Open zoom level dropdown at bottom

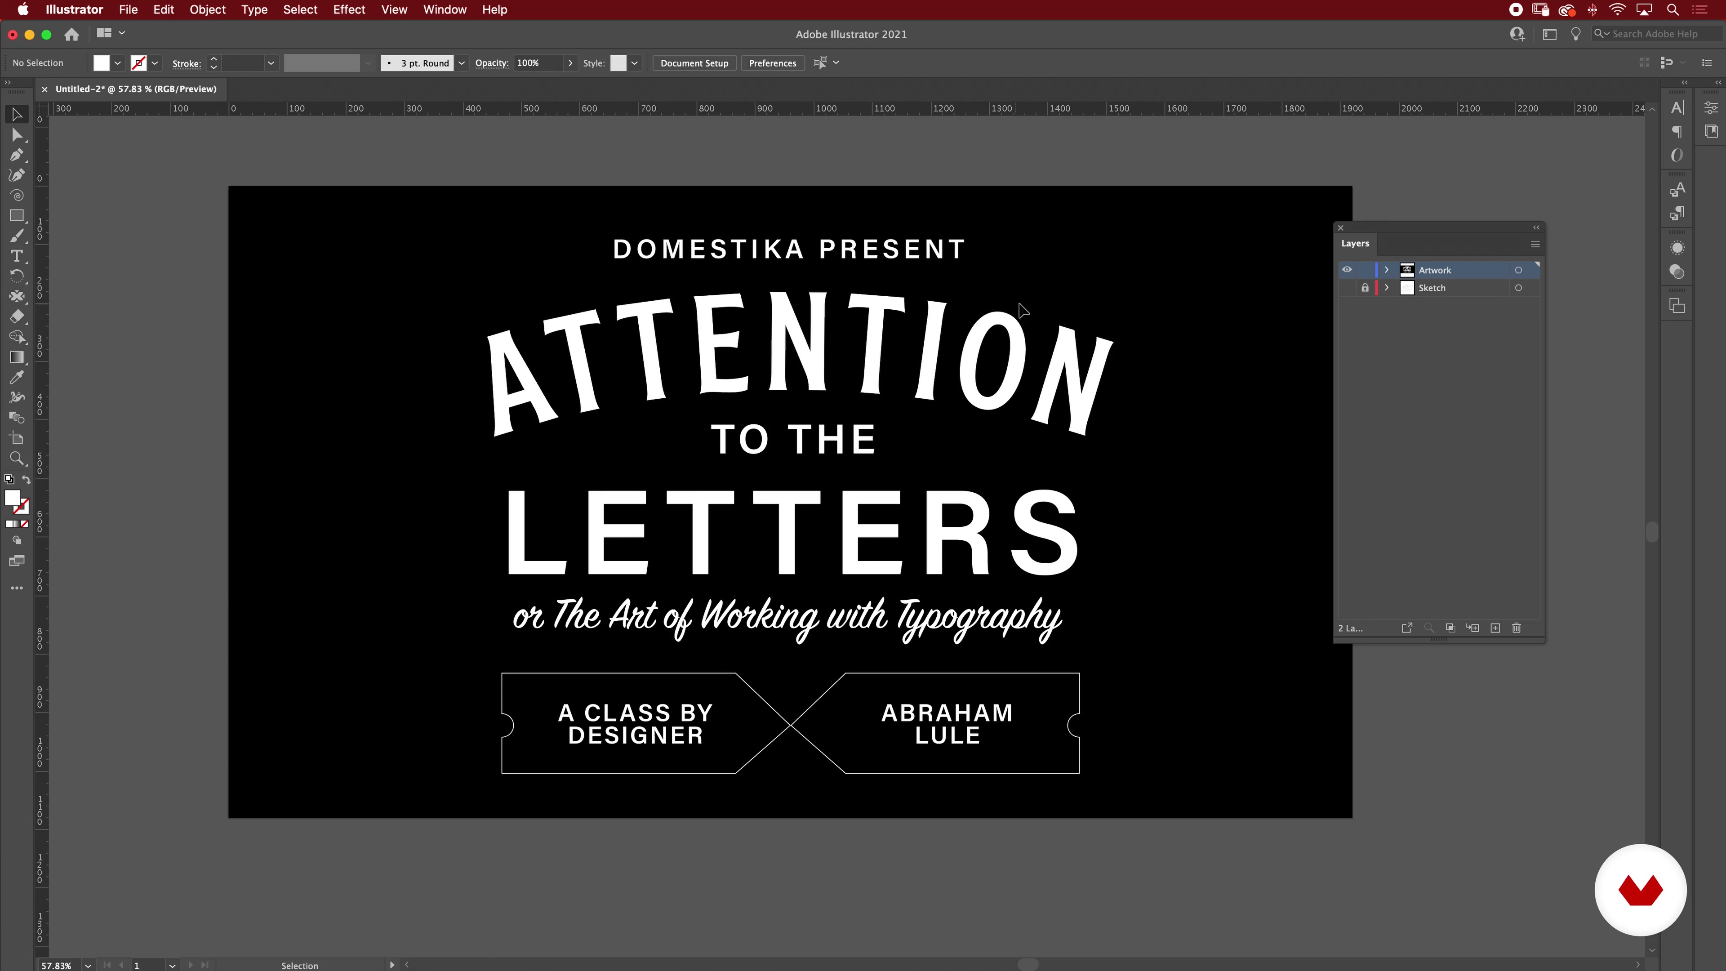(88, 966)
